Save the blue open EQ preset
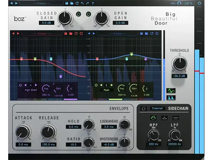 click(141, 33)
